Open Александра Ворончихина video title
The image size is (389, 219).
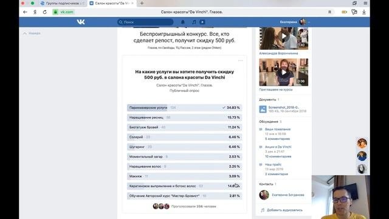[x=278, y=54]
